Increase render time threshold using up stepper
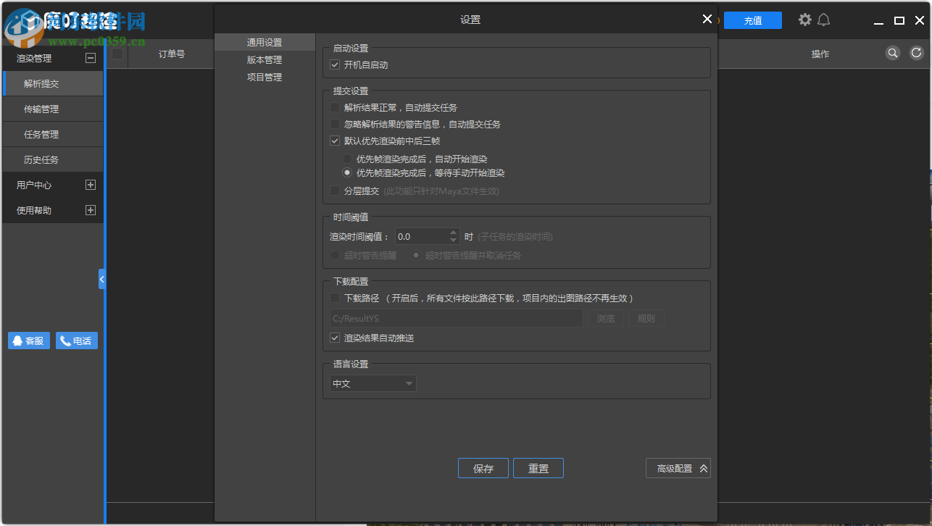The height and width of the screenshot is (526, 932). [x=453, y=232]
